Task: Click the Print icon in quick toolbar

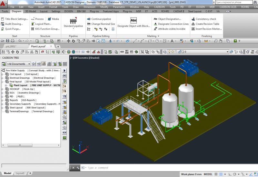Action: pos(13,41)
